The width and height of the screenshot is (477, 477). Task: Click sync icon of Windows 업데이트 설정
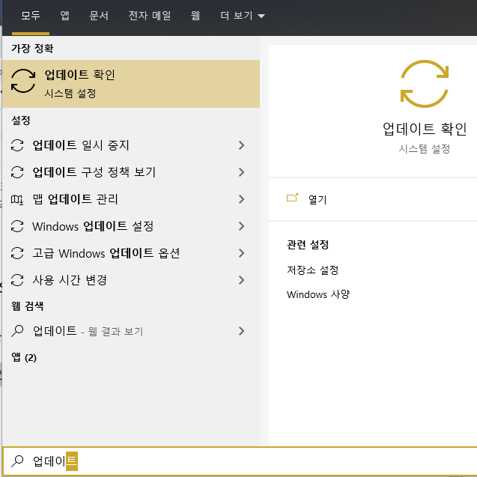click(17, 226)
